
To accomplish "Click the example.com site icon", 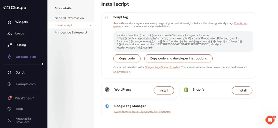I will tap(9, 84).
